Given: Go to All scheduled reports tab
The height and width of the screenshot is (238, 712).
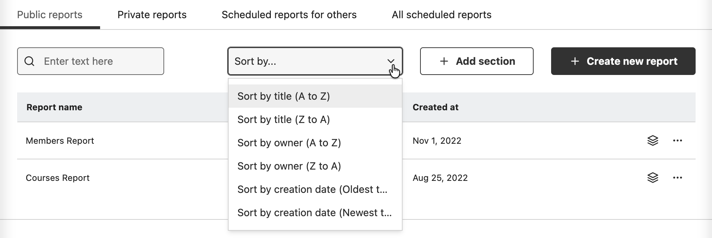Looking at the screenshot, I should 442,15.
